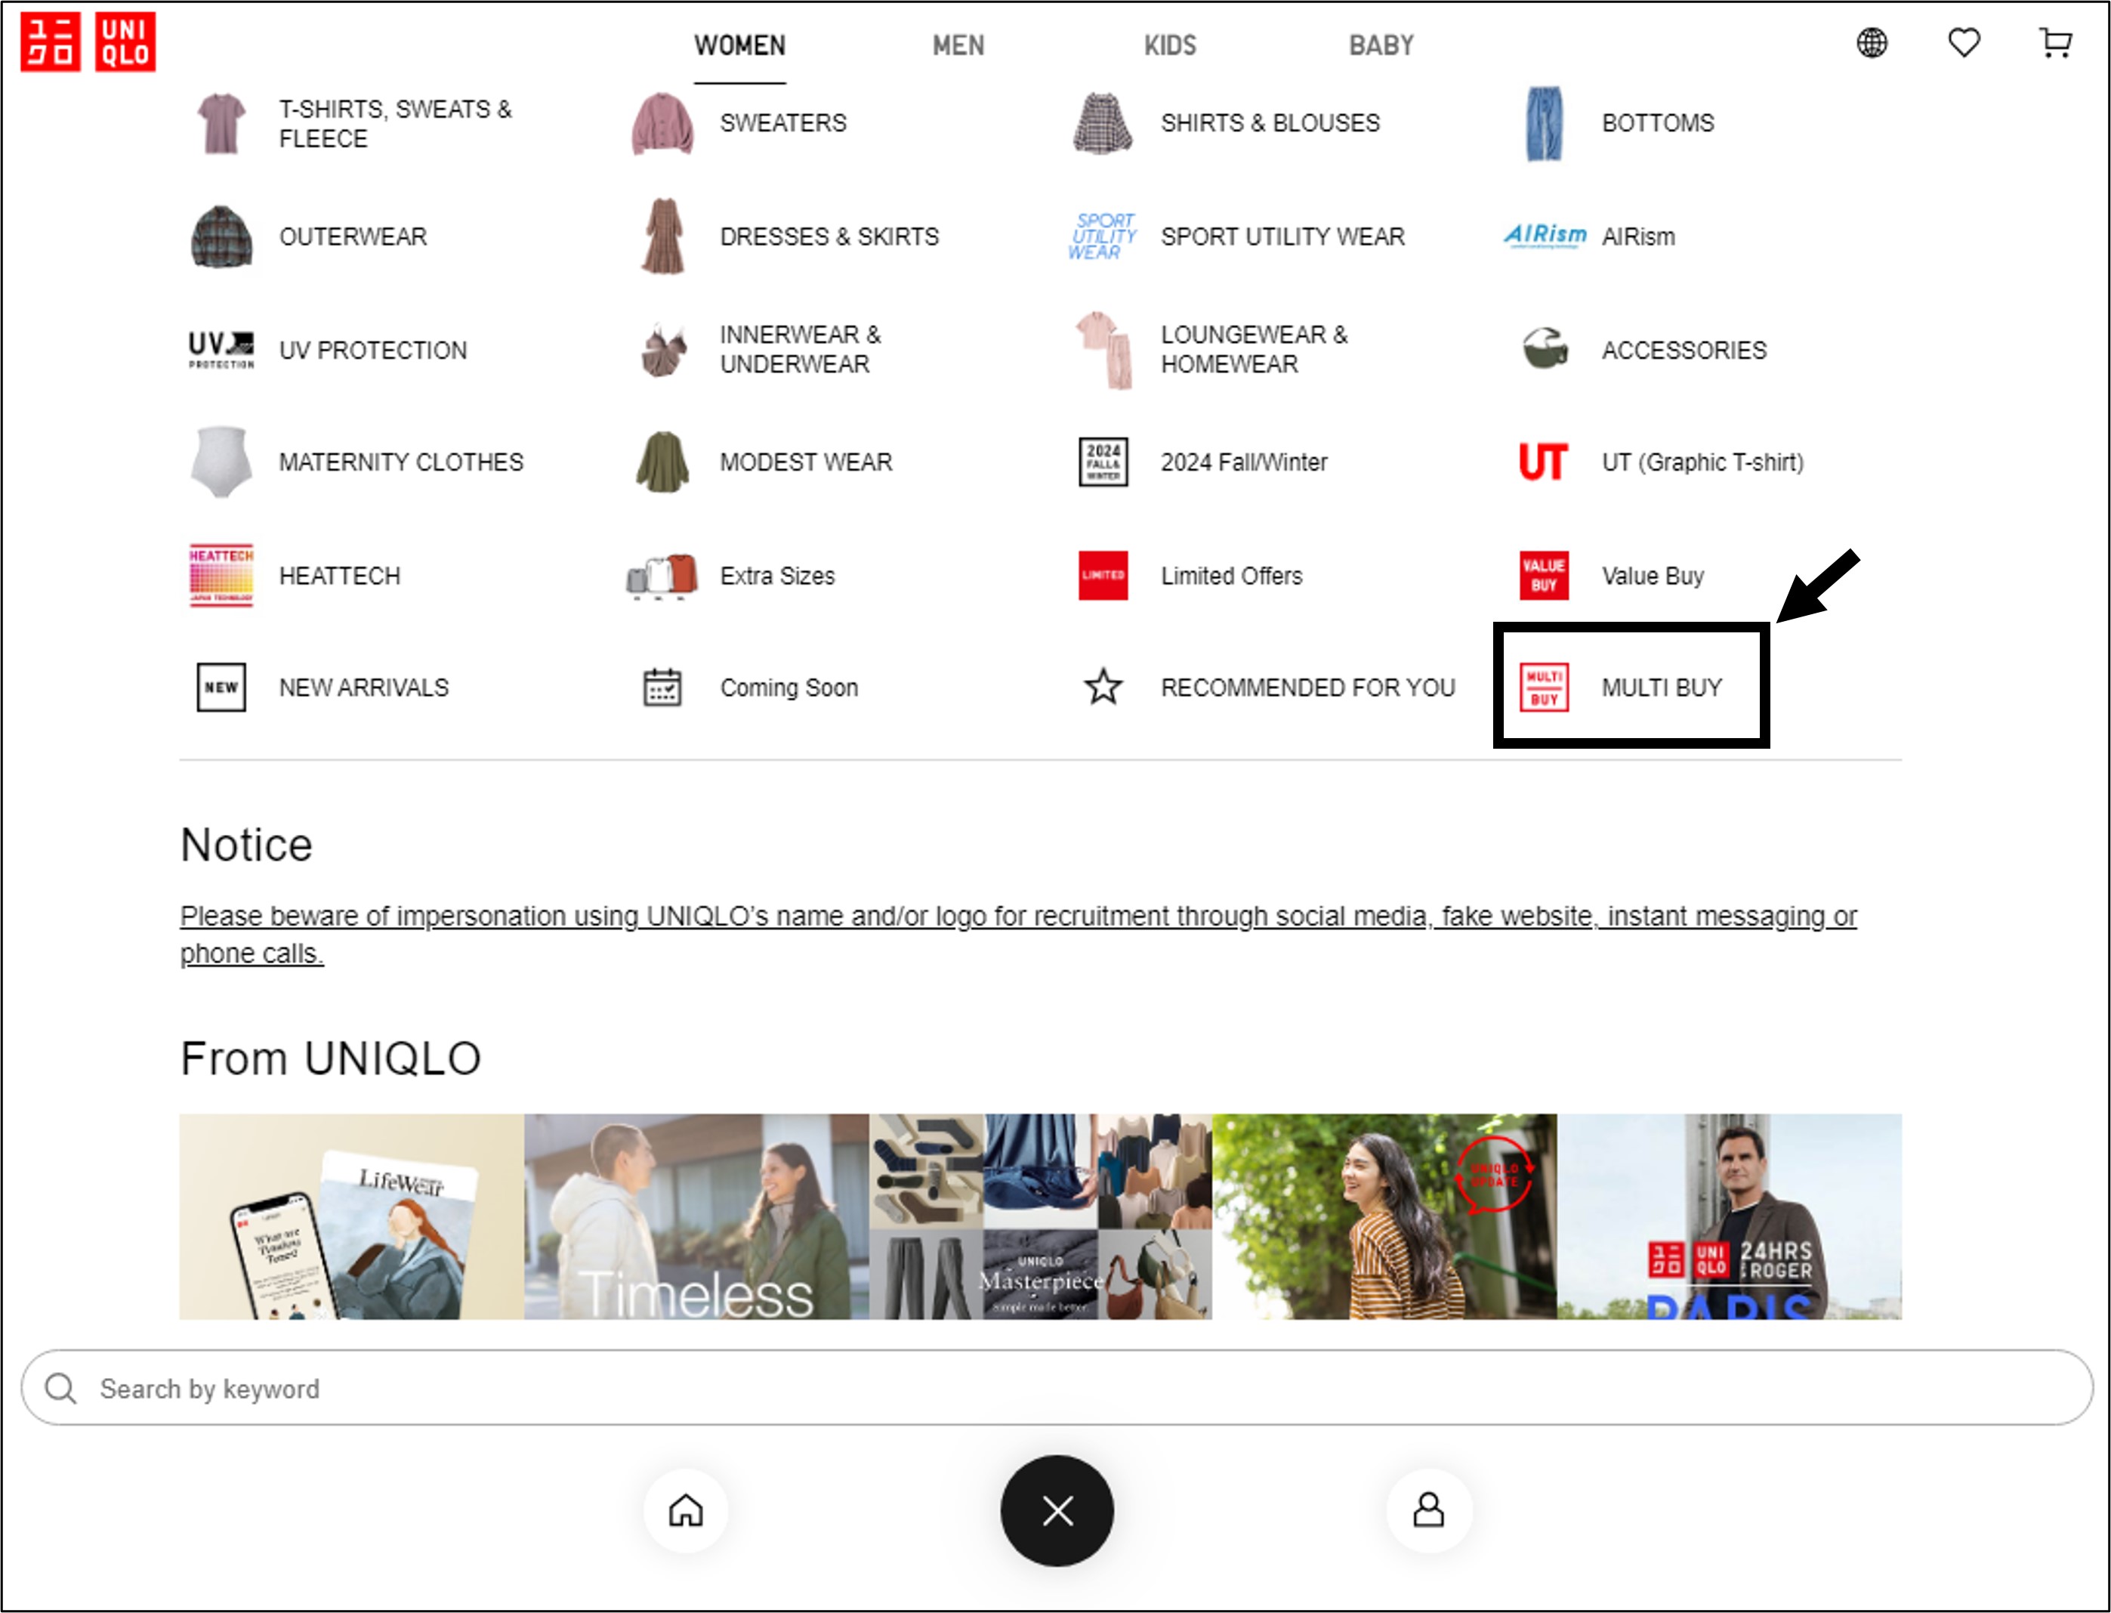Open DRESSES & SKIRTS category
Image resolution: width=2111 pixels, height=1613 pixels.
coord(829,236)
